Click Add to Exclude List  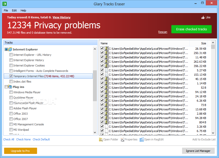pyautogui.click(x=204, y=139)
